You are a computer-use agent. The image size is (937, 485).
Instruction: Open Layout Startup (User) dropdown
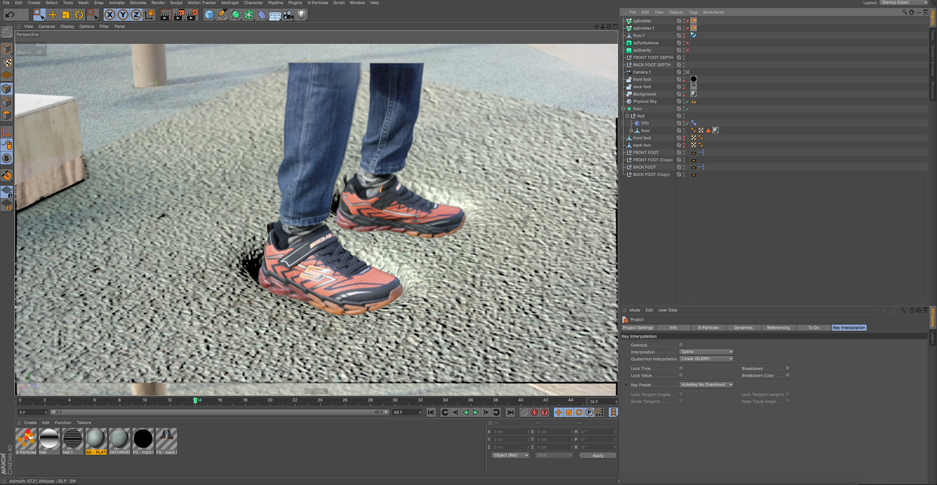pos(904,3)
